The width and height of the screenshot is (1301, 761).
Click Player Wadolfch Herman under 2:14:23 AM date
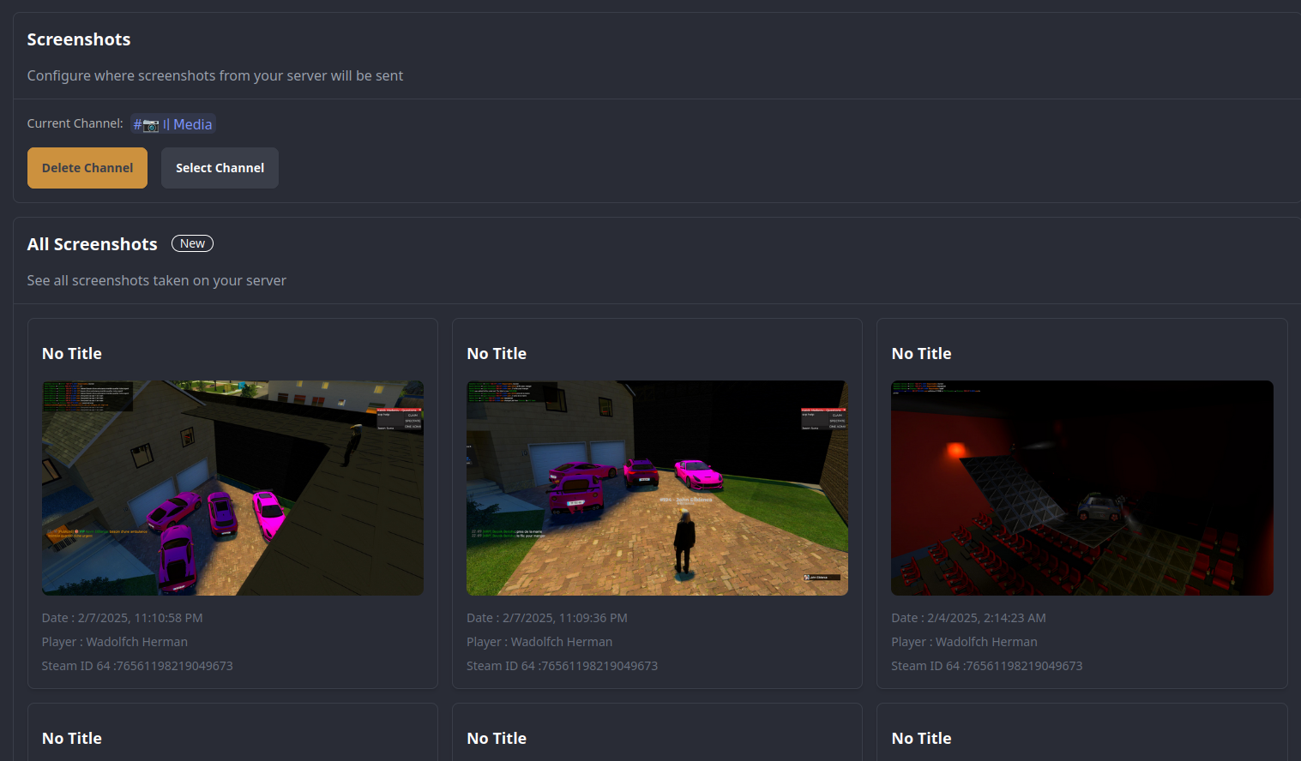click(x=964, y=642)
